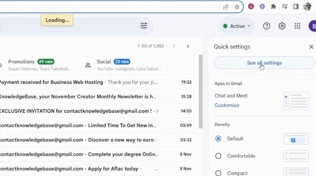Viewport: 316px width, 176px height.
Task: Open the browser profile avatar
Action: click(307, 7)
